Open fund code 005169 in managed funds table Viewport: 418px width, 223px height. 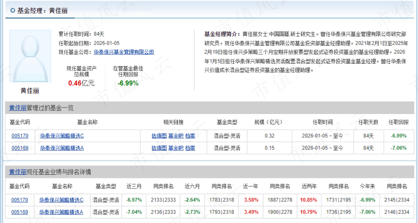(x=20, y=148)
